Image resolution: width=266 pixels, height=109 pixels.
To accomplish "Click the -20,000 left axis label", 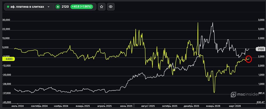I will click(7, 75).
